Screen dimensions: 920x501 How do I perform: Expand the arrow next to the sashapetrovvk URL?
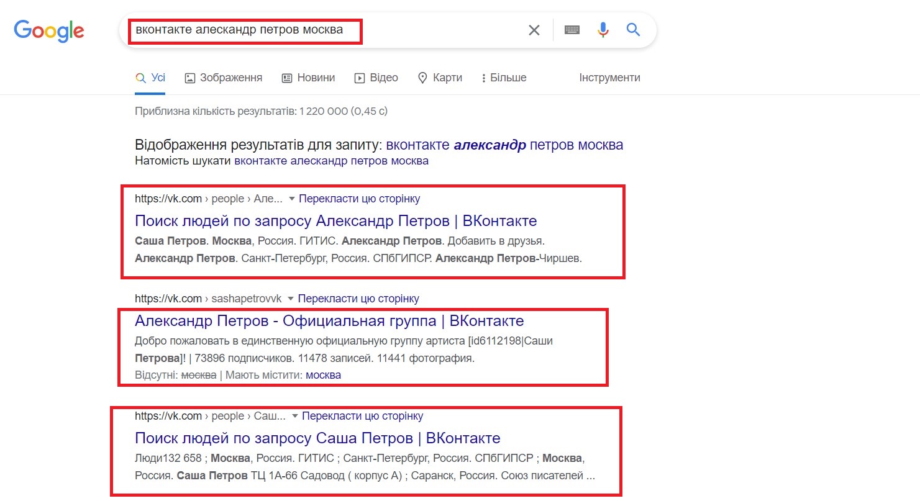291,299
